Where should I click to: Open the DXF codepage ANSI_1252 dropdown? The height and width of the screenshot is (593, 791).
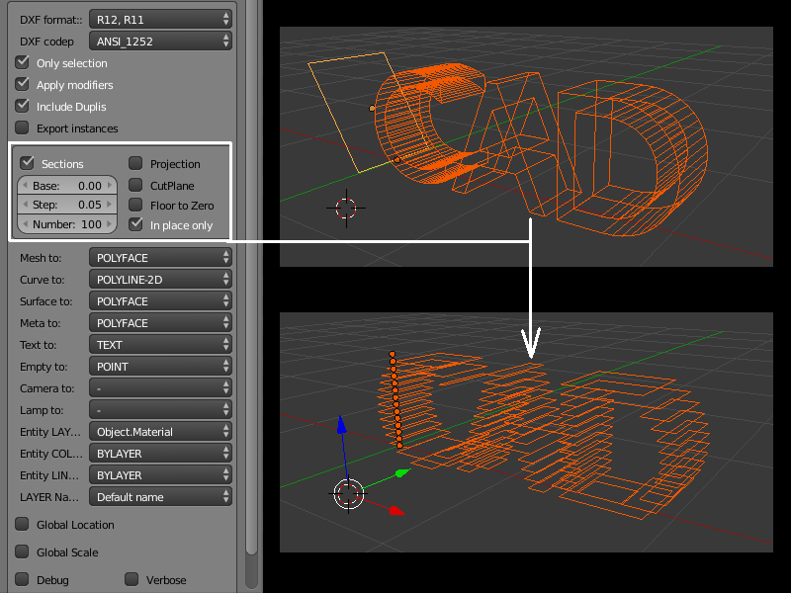[160, 41]
